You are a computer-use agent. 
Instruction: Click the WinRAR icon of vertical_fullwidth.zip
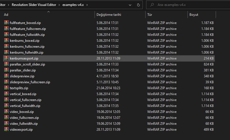(x=6, y=106)
